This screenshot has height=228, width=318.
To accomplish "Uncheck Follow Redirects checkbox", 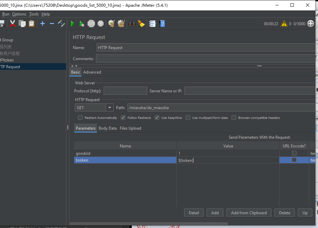I will [x=123, y=118].
